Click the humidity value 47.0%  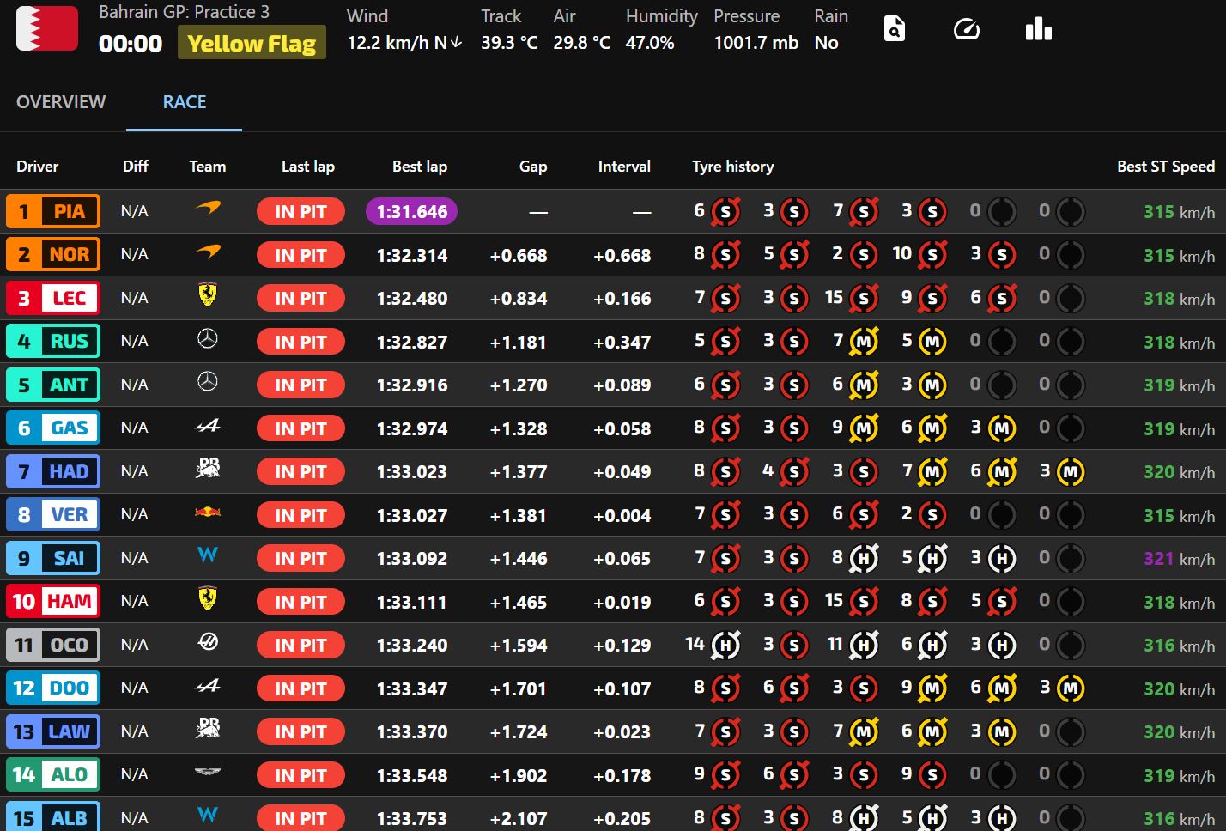650,43
